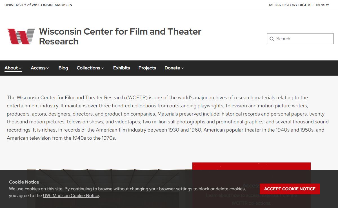Open the Blog page
This screenshot has height=208, width=338.
[x=63, y=68]
